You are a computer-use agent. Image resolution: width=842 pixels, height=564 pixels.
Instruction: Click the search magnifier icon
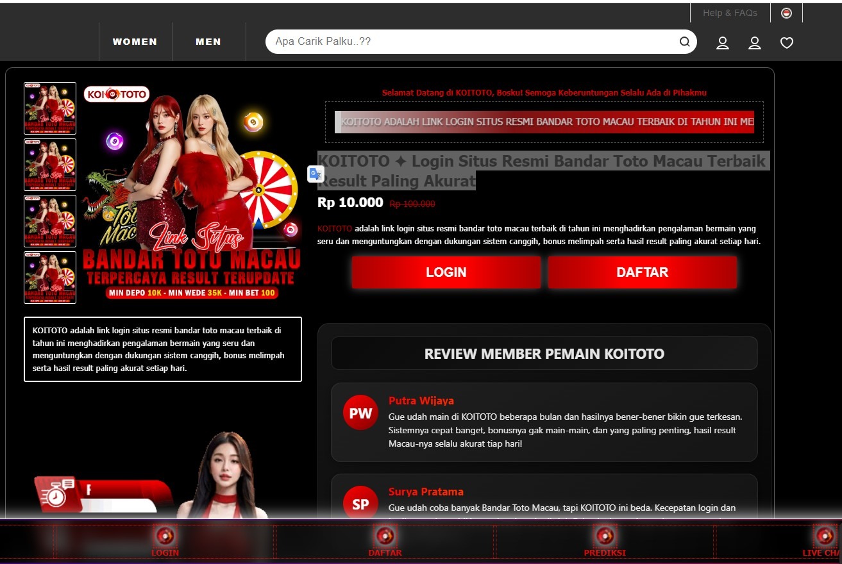point(684,41)
